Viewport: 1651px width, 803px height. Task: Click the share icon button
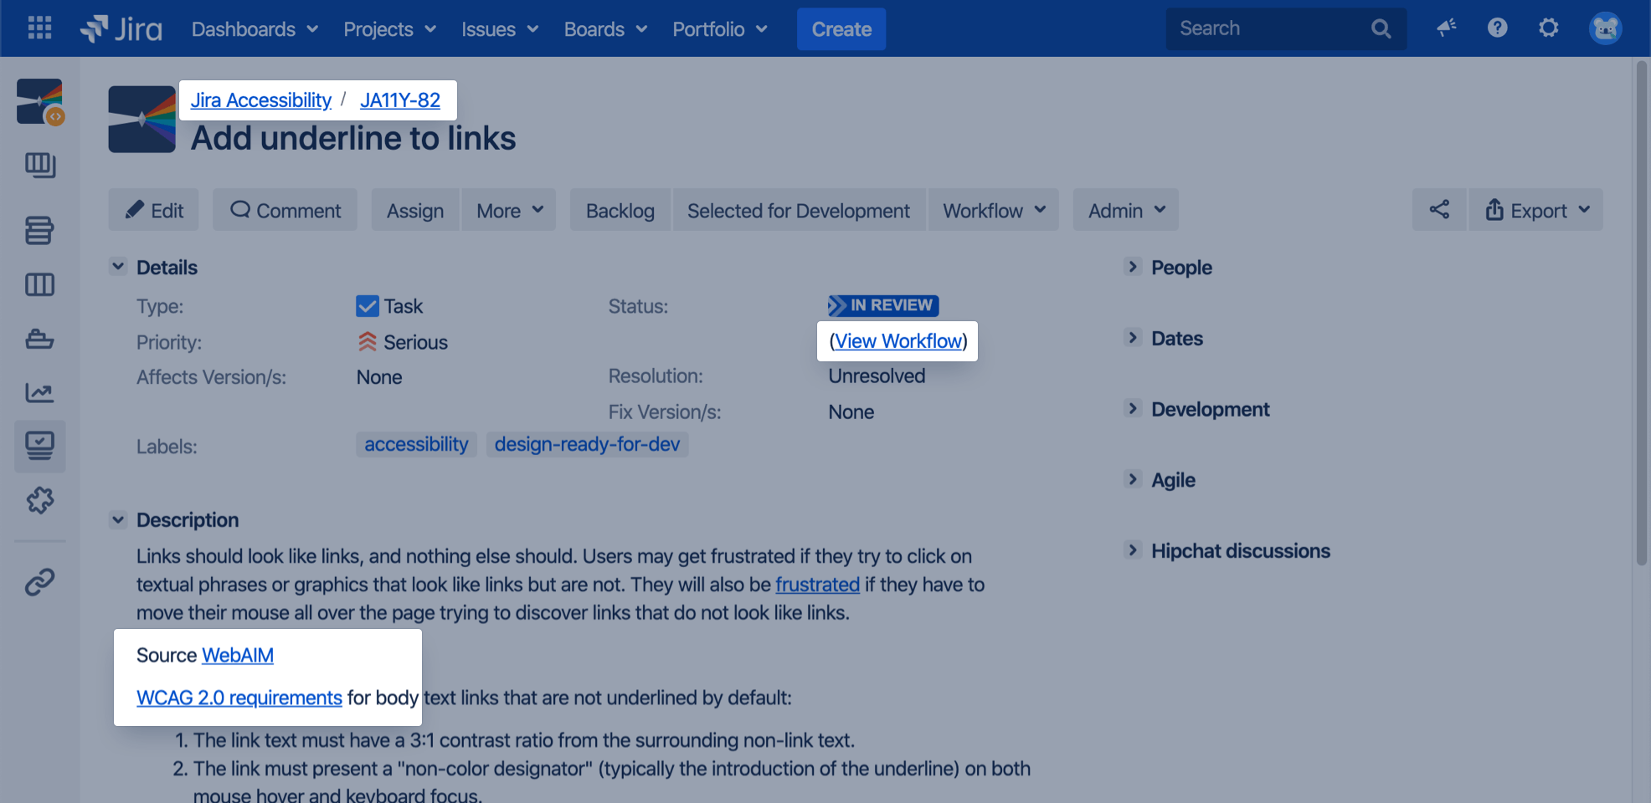point(1439,210)
